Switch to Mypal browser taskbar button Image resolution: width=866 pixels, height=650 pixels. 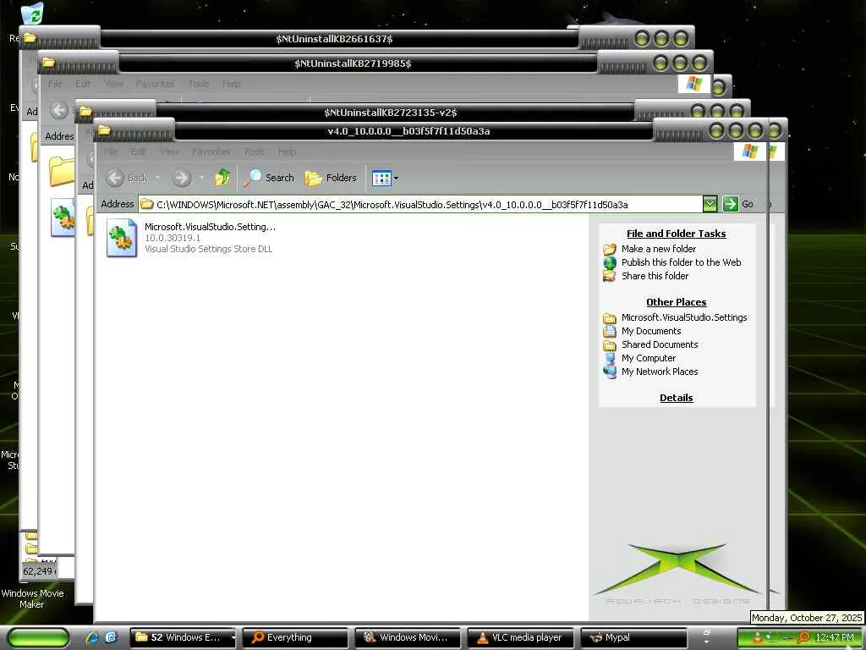pos(633,638)
